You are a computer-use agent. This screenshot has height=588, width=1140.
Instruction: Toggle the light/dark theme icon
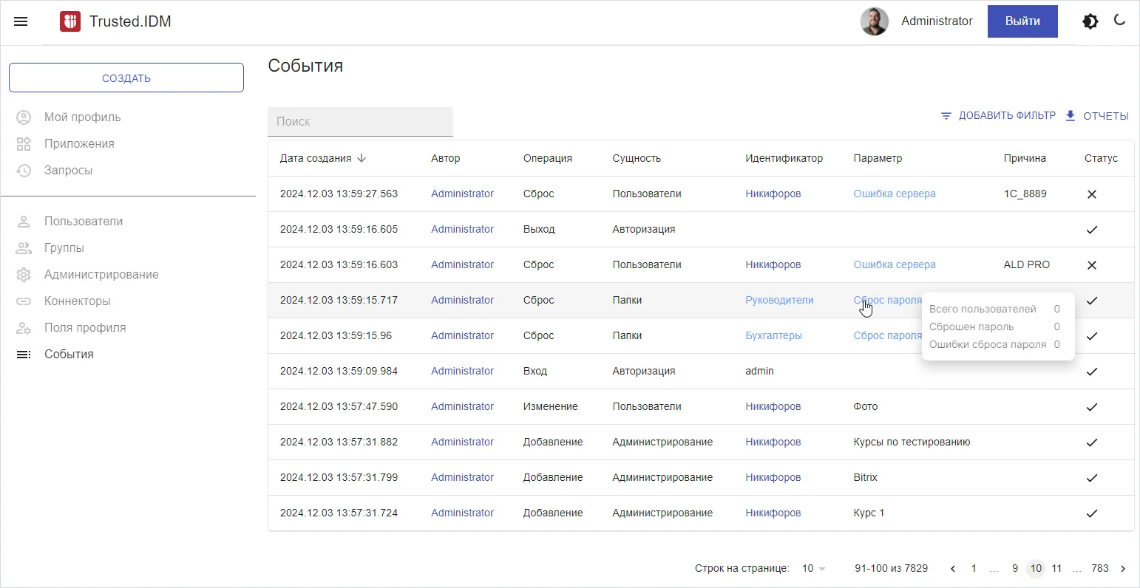coord(1090,21)
